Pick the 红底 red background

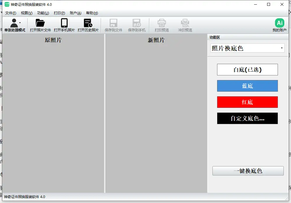tap(247, 102)
